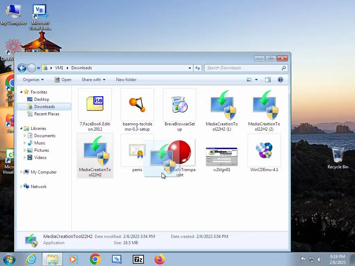This screenshot has height=266, width=355.
Task: Click VM1 in the address breadcrumb
Action: tap(59, 68)
